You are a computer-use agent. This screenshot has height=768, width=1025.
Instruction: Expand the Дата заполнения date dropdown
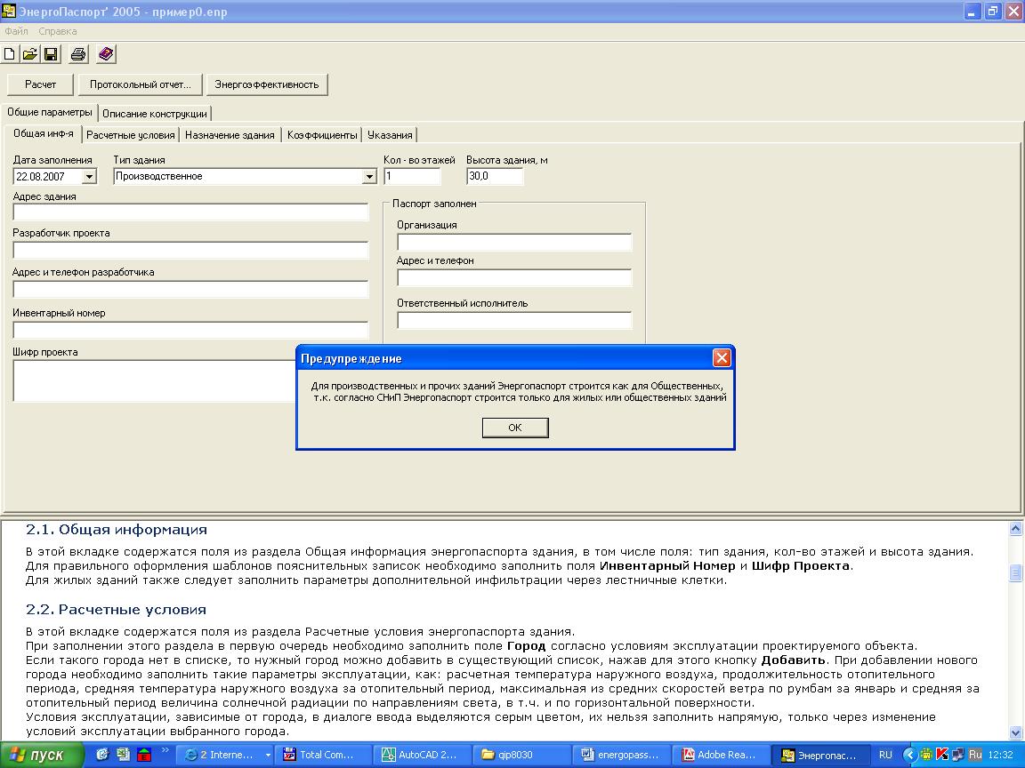pyautogui.click(x=89, y=177)
